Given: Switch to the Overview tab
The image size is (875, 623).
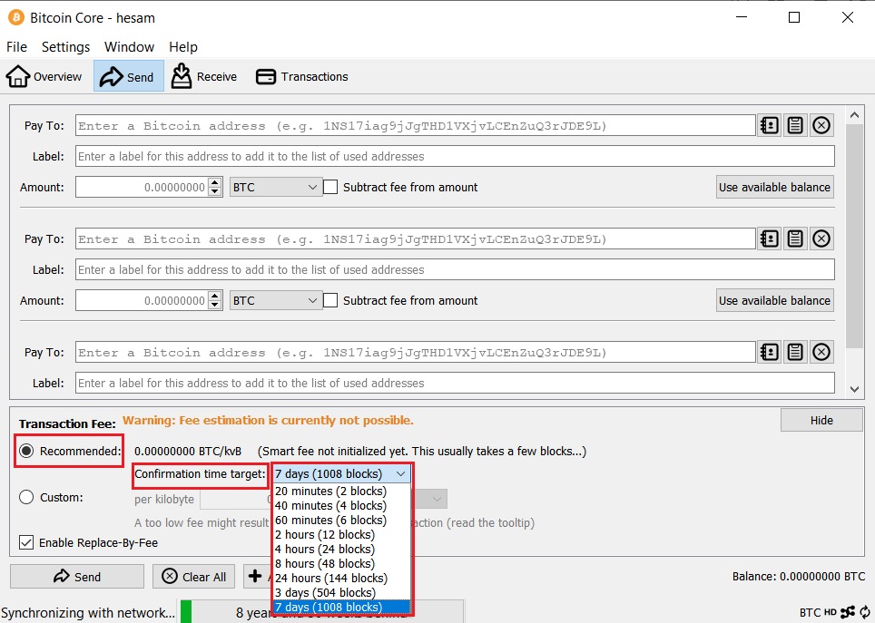Looking at the screenshot, I should [44, 76].
